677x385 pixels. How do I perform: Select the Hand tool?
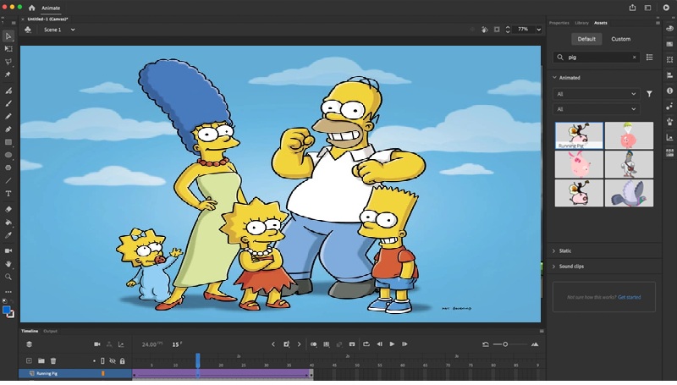point(8,264)
